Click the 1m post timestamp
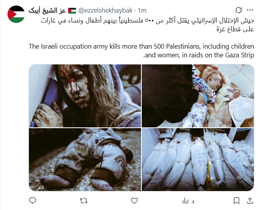 [x=142, y=10]
